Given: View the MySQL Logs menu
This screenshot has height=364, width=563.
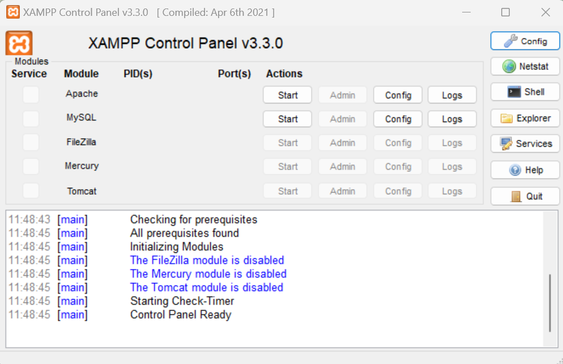Looking at the screenshot, I should (x=452, y=119).
